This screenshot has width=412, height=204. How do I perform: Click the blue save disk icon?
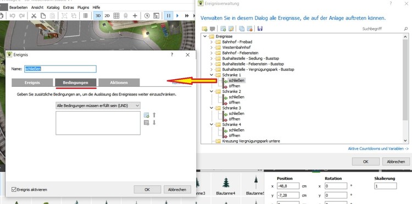(260, 29)
